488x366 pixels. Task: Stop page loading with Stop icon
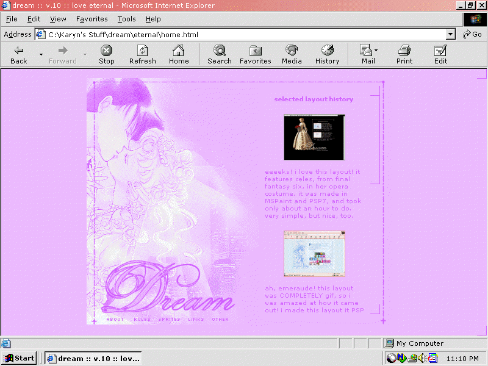tap(107, 51)
